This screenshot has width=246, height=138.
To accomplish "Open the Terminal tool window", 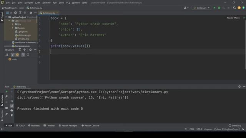I will tap(49, 125).
